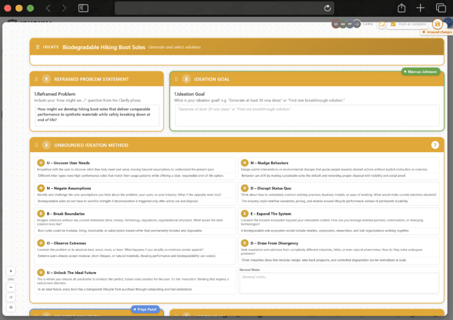Click the D badge for Disrupt Status Quo
The width and height of the screenshot is (453, 320).
click(244, 188)
